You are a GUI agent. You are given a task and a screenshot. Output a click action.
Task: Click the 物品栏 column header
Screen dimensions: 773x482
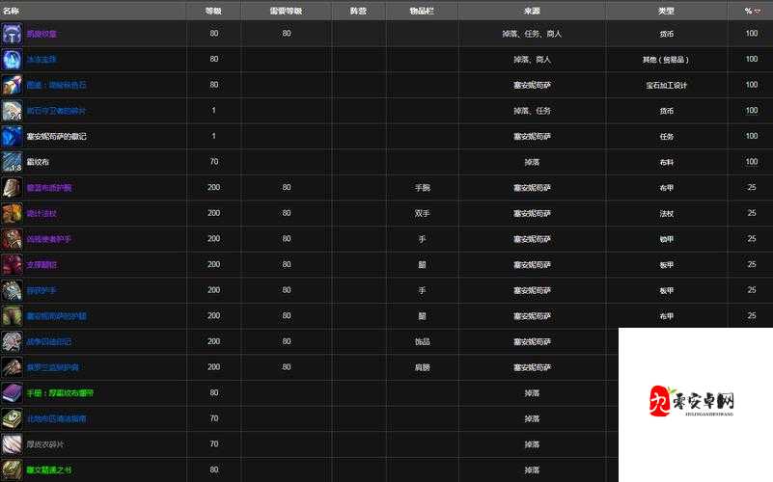[x=422, y=11]
